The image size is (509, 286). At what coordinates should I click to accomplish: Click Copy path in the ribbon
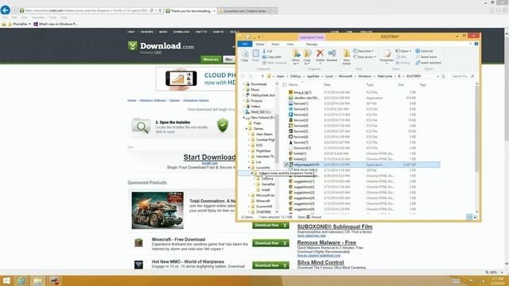coord(272,56)
